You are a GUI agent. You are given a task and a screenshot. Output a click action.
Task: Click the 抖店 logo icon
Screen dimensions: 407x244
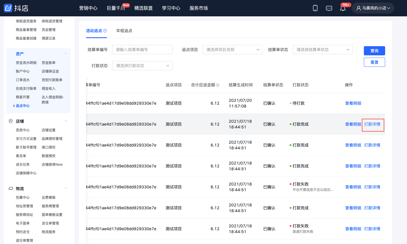(x=8, y=8)
